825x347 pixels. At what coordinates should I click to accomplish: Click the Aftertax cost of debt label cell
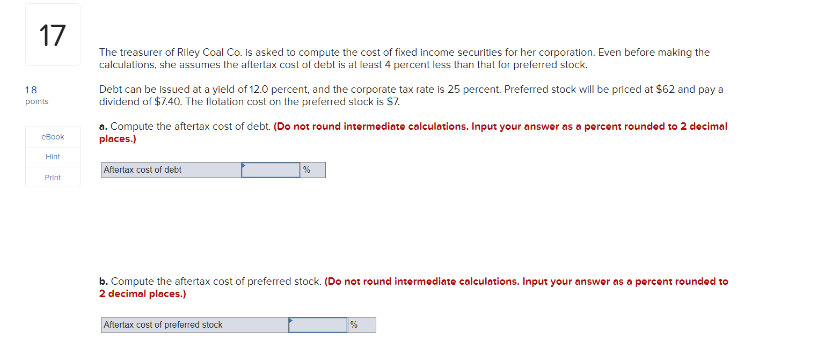tap(172, 169)
